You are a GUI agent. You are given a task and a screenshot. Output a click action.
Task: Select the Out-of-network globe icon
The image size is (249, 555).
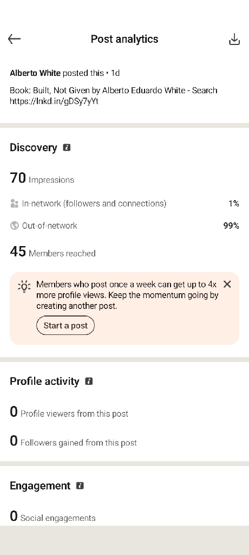(x=14, y=225)
